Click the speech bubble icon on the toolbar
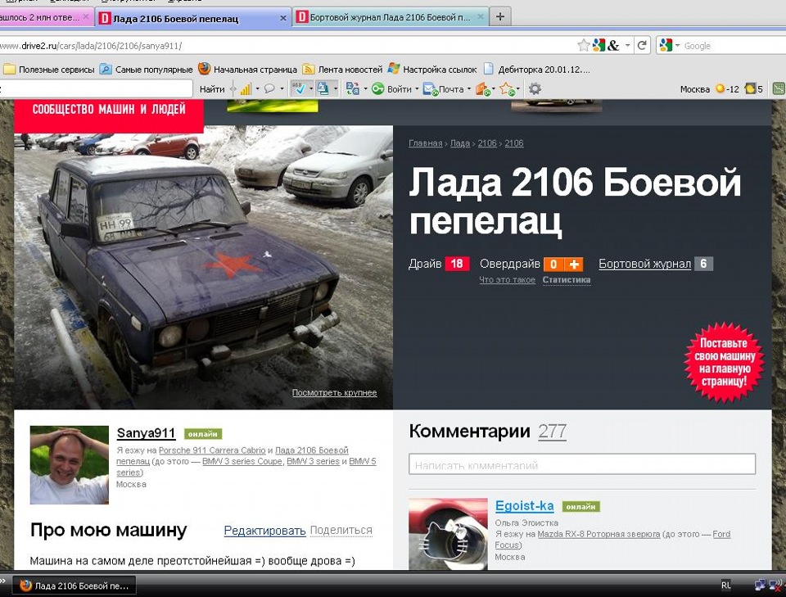The height and width of the screenshot is (597, 786). [269, 88]
